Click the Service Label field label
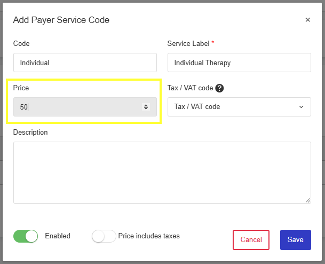 (x=188, y=44)
